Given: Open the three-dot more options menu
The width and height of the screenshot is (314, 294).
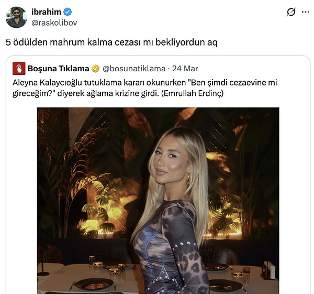Looking at the screenshot, I should (306, 12).
